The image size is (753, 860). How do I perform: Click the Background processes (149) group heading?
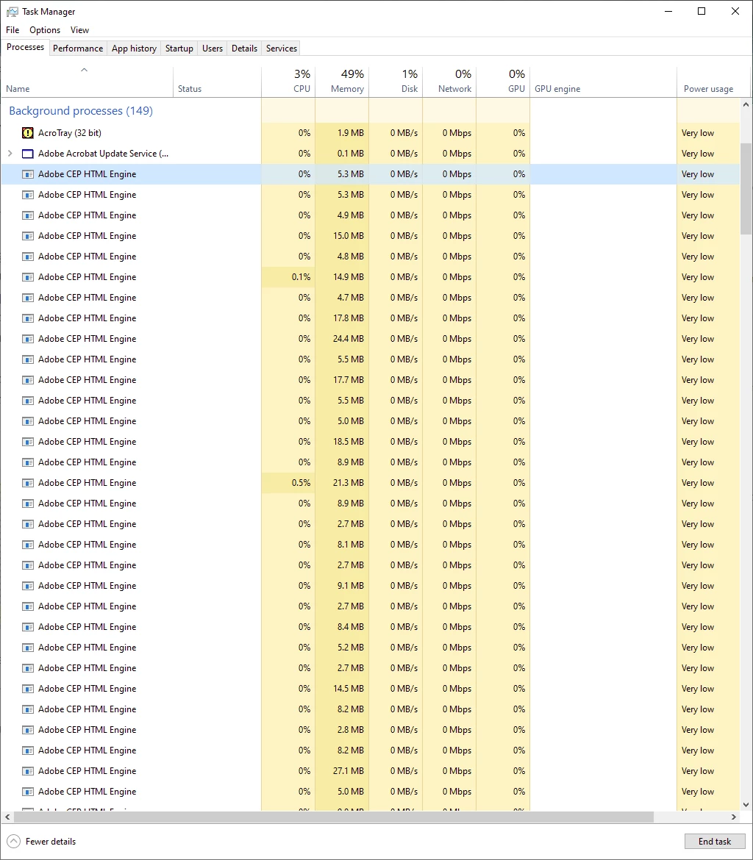click(x=81, y=111)
